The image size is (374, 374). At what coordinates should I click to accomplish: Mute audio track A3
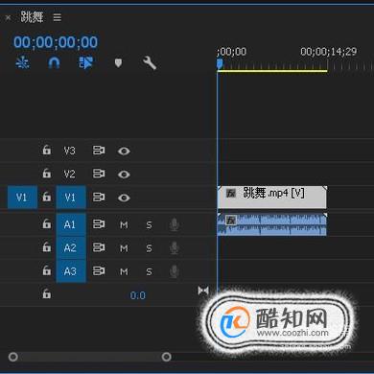point(124,272)
